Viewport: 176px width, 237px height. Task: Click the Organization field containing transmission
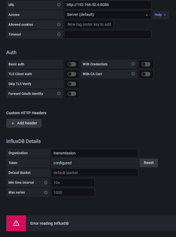(x=95, y=153)
